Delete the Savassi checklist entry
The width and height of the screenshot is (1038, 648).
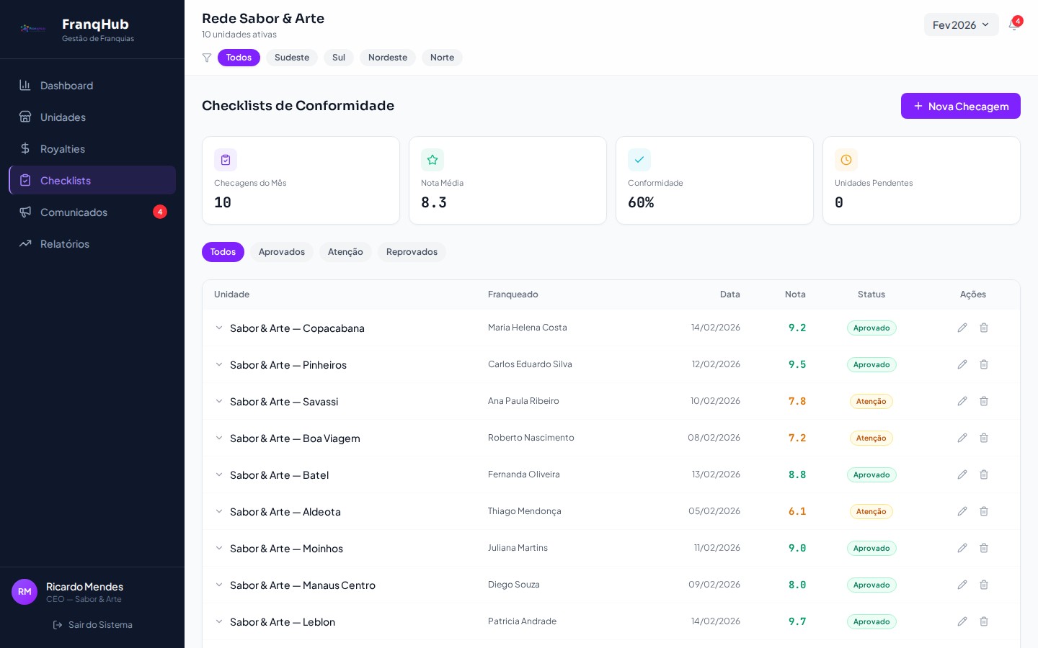(984, 401)
